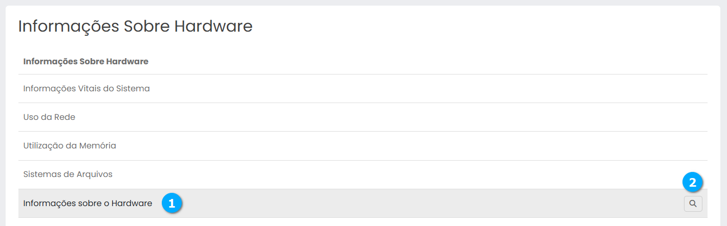The width and height of the screenshot is (727, 226).
Task: Click the blank middle area of the highlighted gray row
Action: (410, 204)
